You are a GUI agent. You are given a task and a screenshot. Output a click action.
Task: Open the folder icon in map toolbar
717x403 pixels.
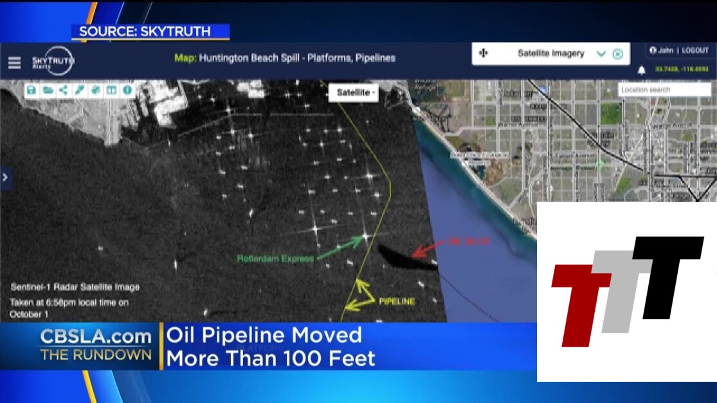[47, 91]
